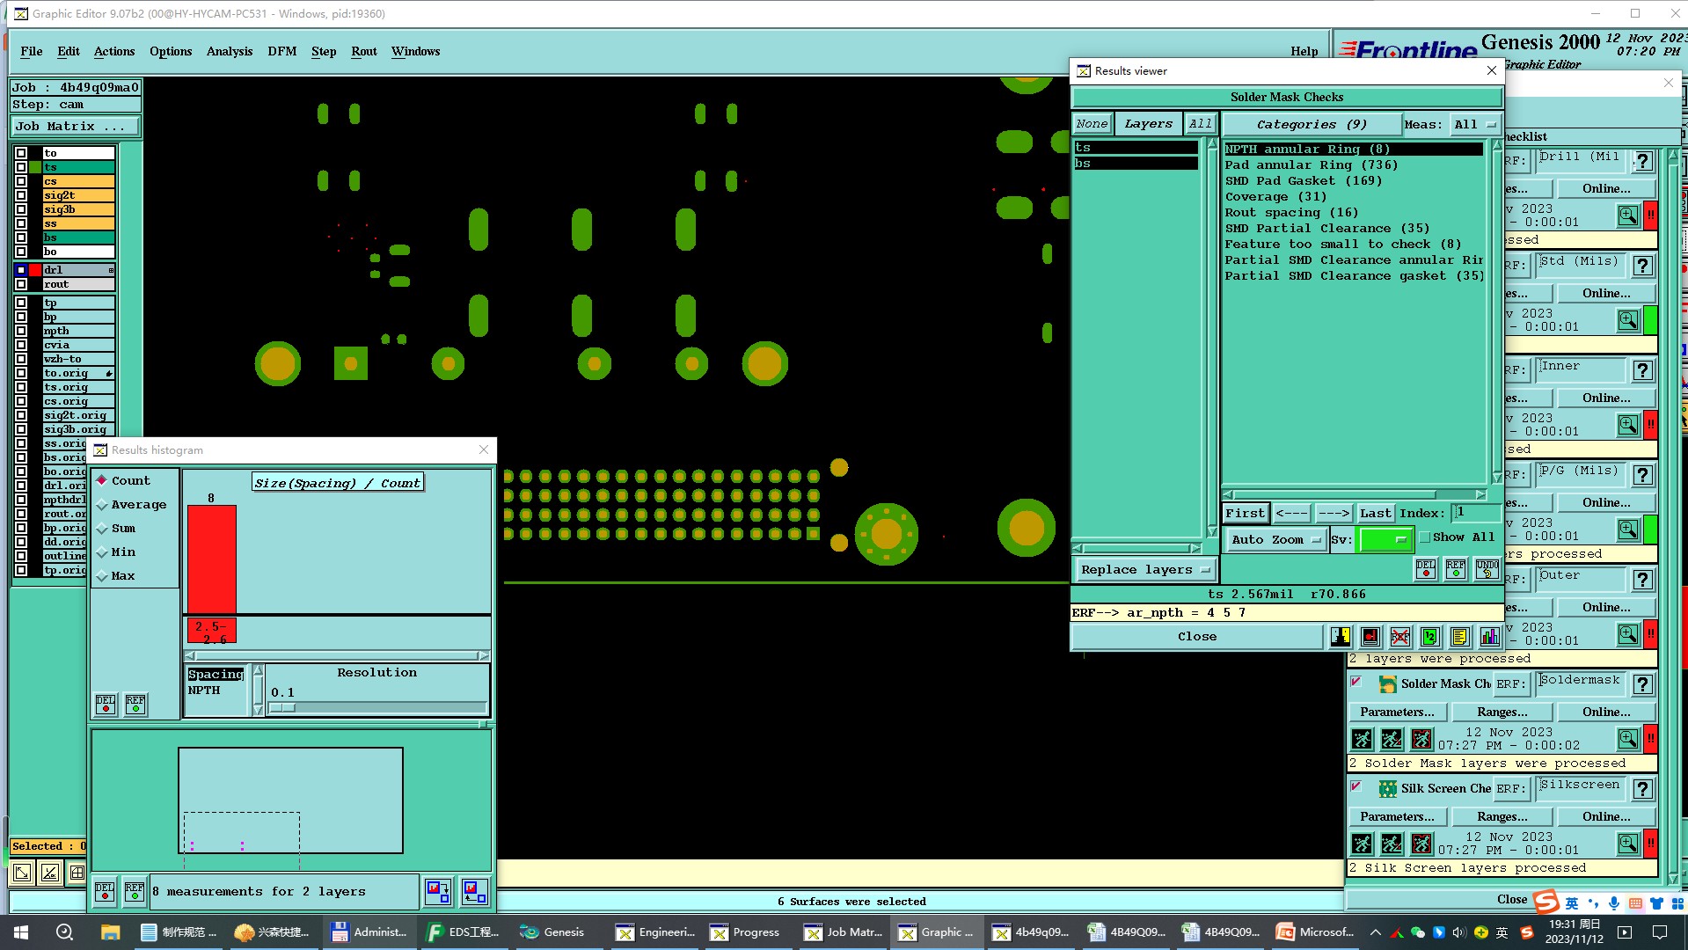Screen dimensions: 1688x950
Task: Open Silk Screen results with magnifier icon
Action: 1628,844
